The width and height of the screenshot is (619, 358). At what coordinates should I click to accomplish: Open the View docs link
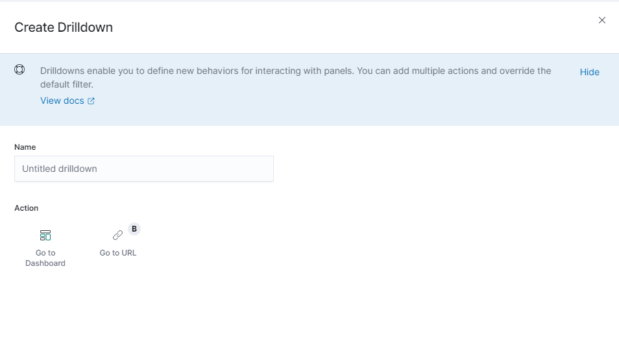[67, 101]
